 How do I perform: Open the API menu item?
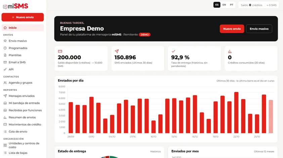(23, 69)
